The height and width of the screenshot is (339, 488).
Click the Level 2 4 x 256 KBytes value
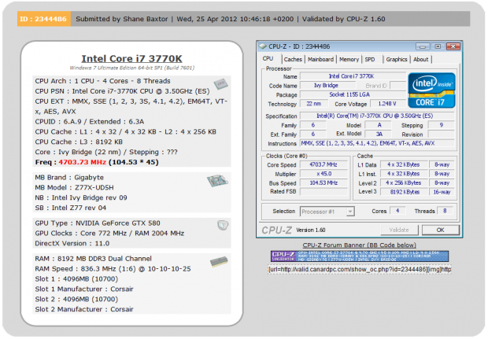[403, 183]
